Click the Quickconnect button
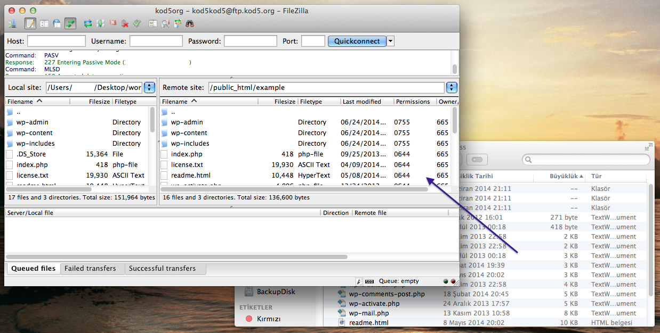This screenshot has height=333, width=660. 357,41
